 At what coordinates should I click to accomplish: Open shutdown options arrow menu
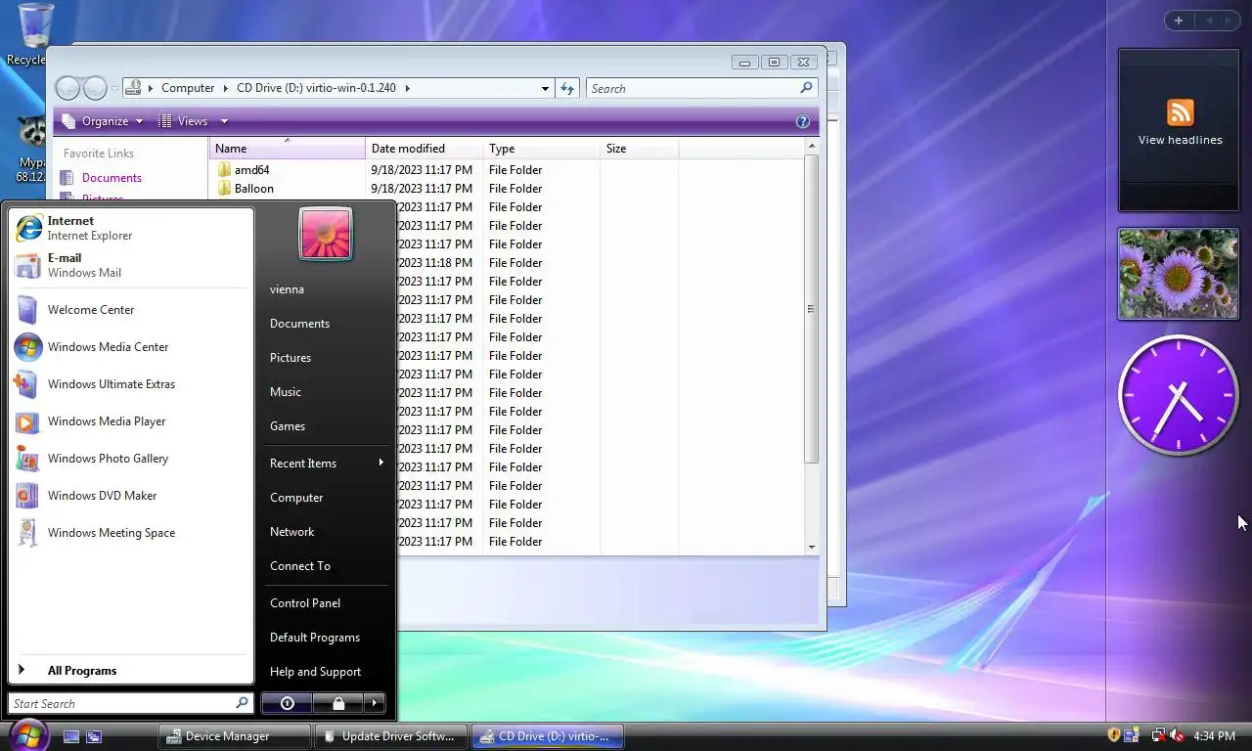(375, 703)
